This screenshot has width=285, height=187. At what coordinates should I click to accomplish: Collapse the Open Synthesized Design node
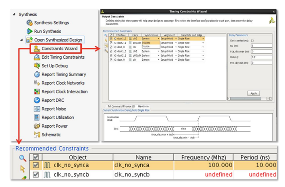[x=21, y=40]
